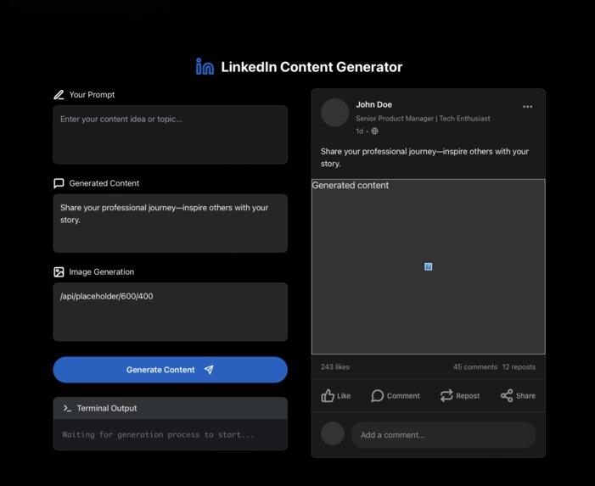Click the Terminal Output header

(x=171, y=408)
